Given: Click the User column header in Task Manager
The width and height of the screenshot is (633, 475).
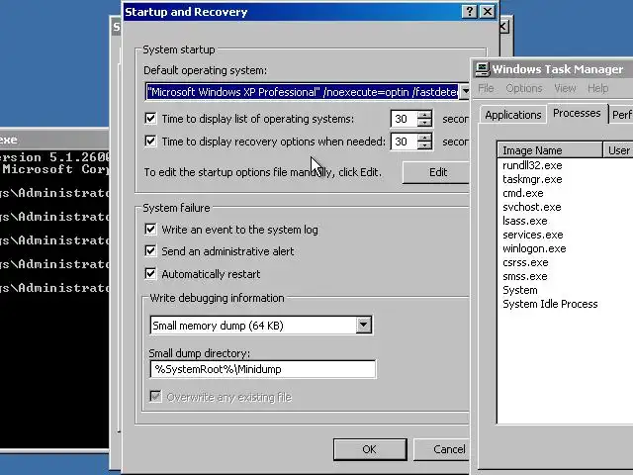Looking at the screenshot, I should (617, 150).
